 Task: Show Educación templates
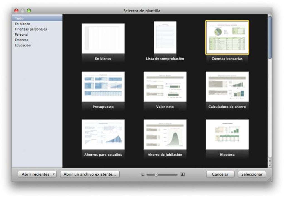pos(37,45)
